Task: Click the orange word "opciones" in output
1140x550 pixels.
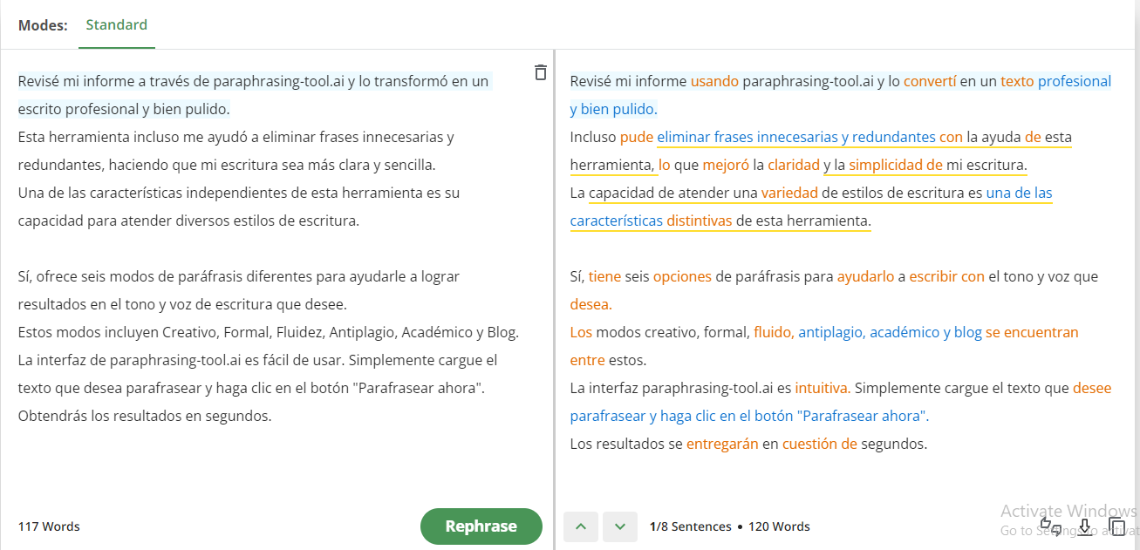Action: coord(682,276)
